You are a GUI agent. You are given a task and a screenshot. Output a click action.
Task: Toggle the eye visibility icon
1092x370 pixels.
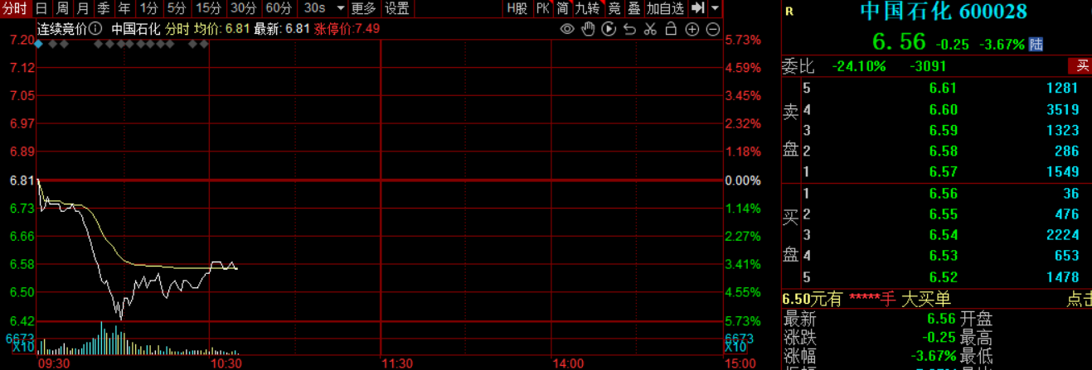pyautogui.click(x=567, y=30)
